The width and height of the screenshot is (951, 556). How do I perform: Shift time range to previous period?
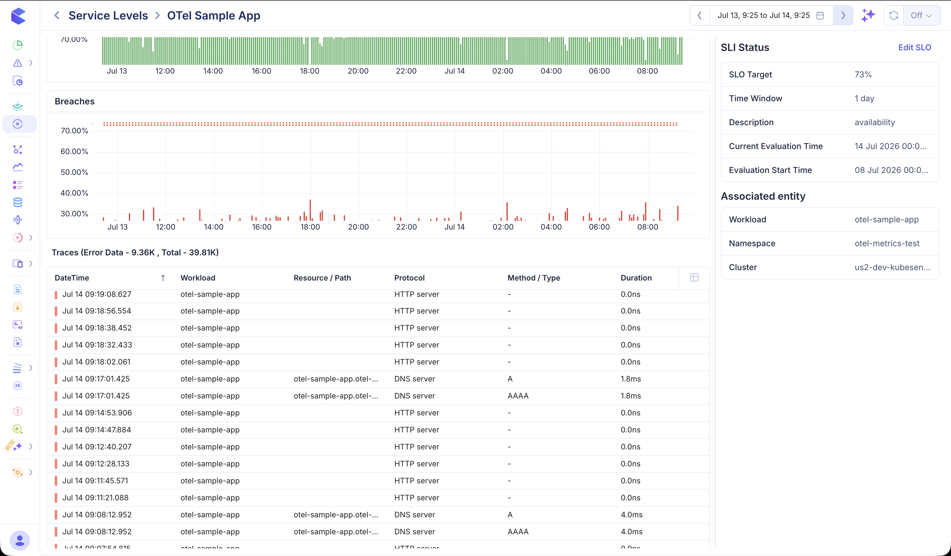700,15
